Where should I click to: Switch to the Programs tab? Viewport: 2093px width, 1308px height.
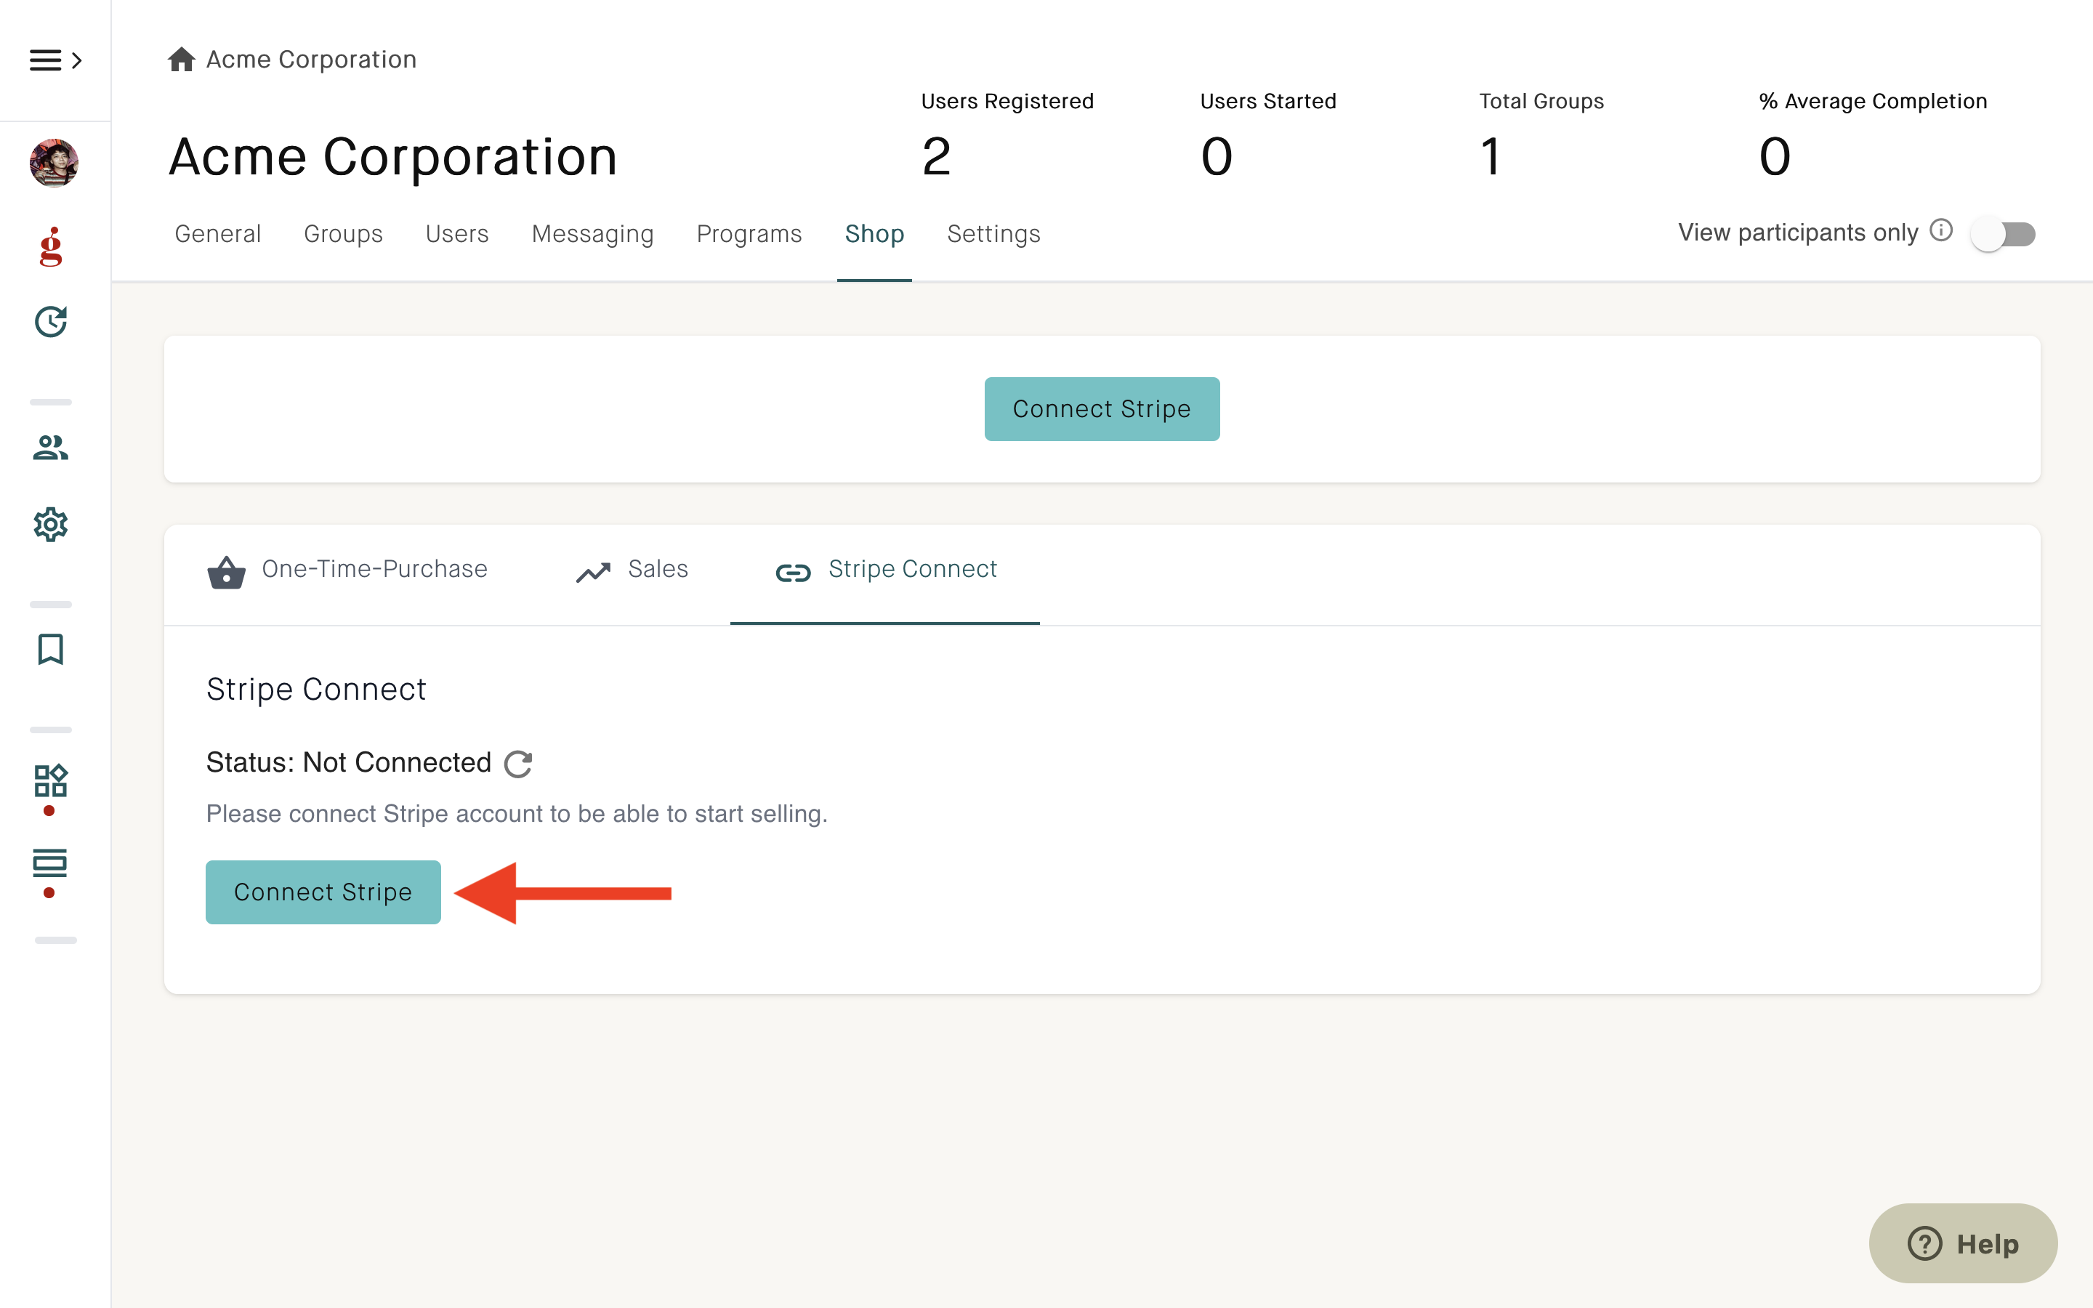point(749,233)
